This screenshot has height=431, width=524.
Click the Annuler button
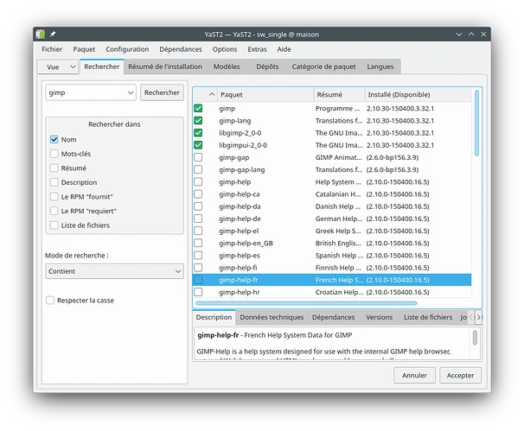(414, 375)
